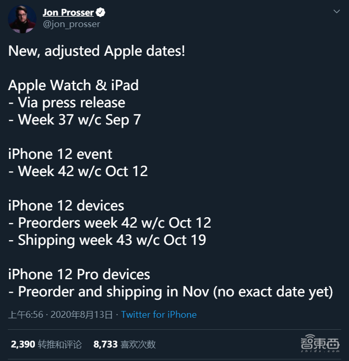
Task: Click the 上午6:56 · 2020年8月13日 timestamp
Action: (61, 315)
